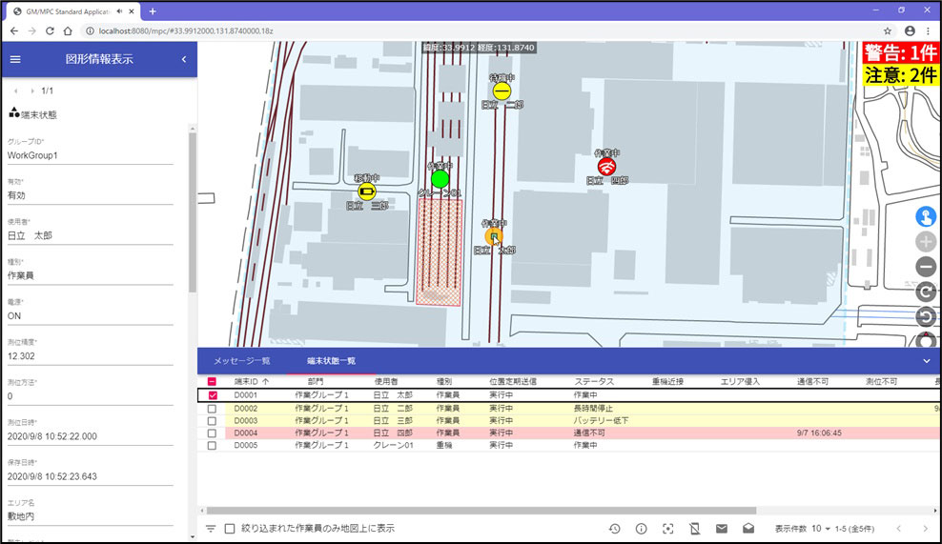This screenshot has width=942, height=544.
Task: Open the hamburger menu in sidebar header
Action: coord(15,59)
